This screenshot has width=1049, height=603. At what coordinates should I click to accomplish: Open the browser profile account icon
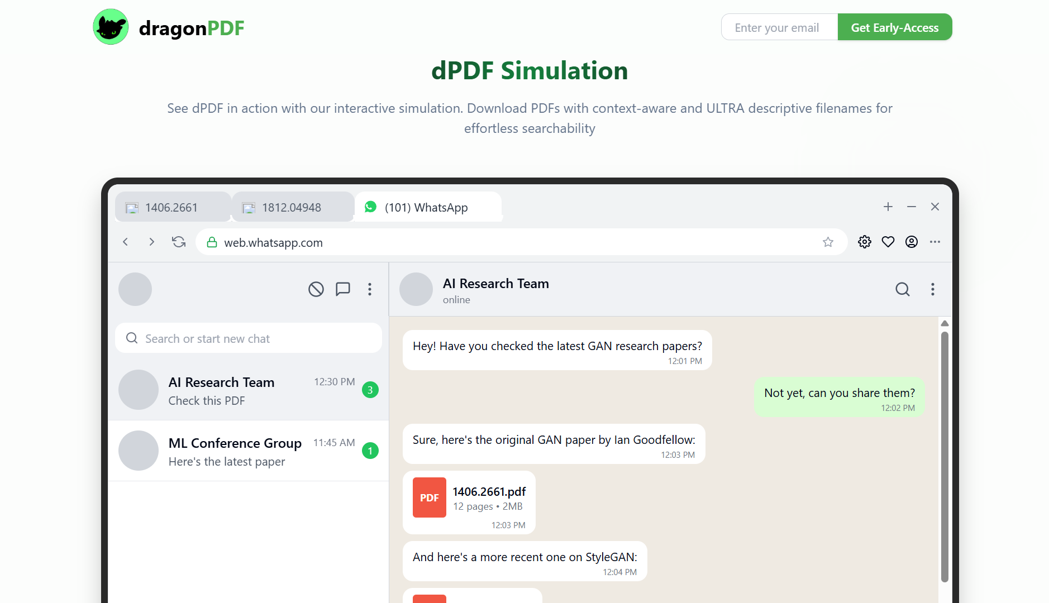[x=912, y=242]
